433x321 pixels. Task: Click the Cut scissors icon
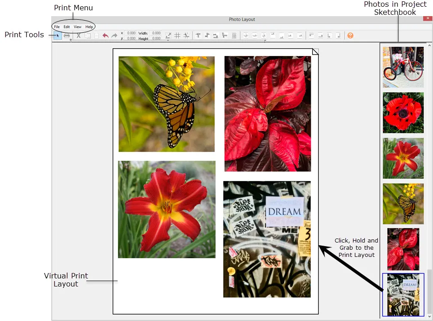click(x=79, y=35)
